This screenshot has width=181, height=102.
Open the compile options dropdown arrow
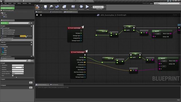(x=42, y=7)
